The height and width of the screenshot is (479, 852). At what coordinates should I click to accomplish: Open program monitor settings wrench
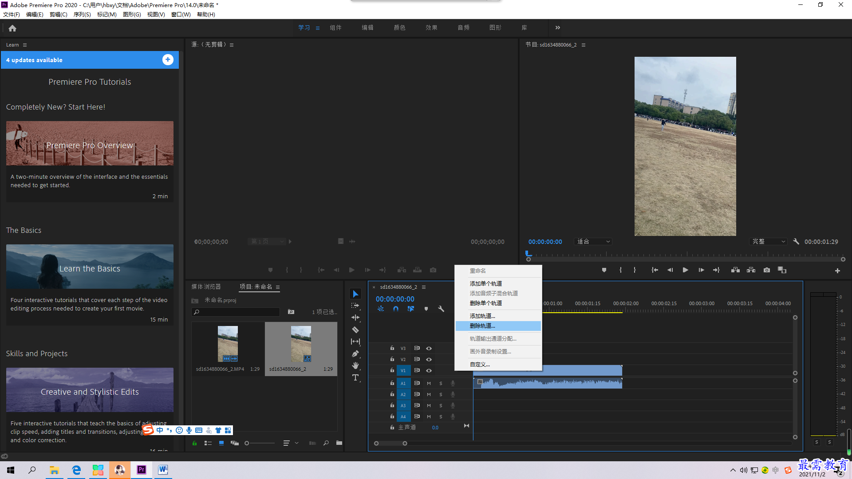click(796, 242)
